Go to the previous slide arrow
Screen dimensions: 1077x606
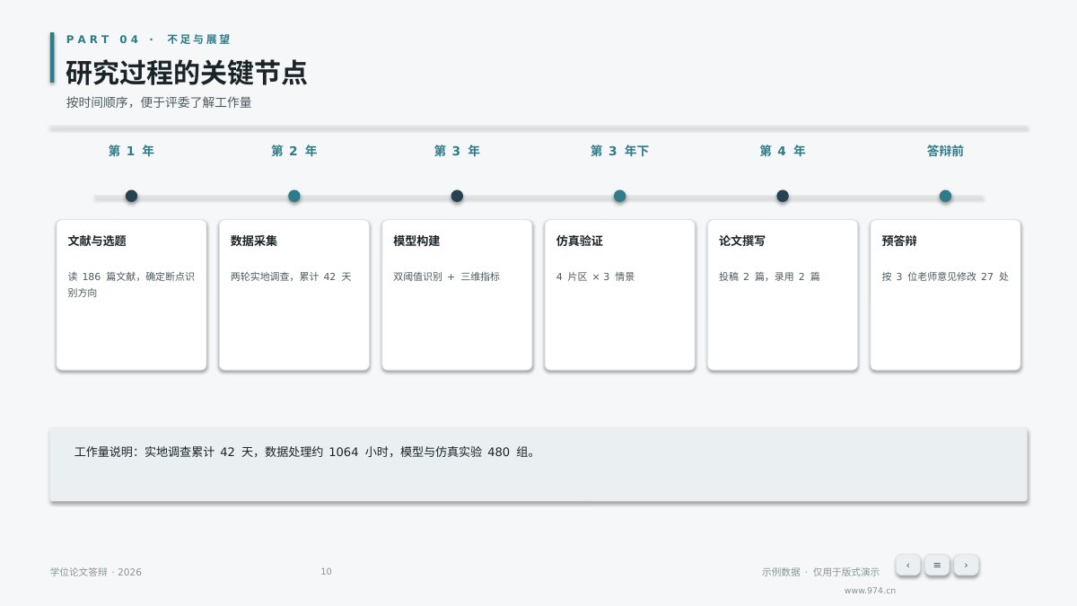pos(907,565)
